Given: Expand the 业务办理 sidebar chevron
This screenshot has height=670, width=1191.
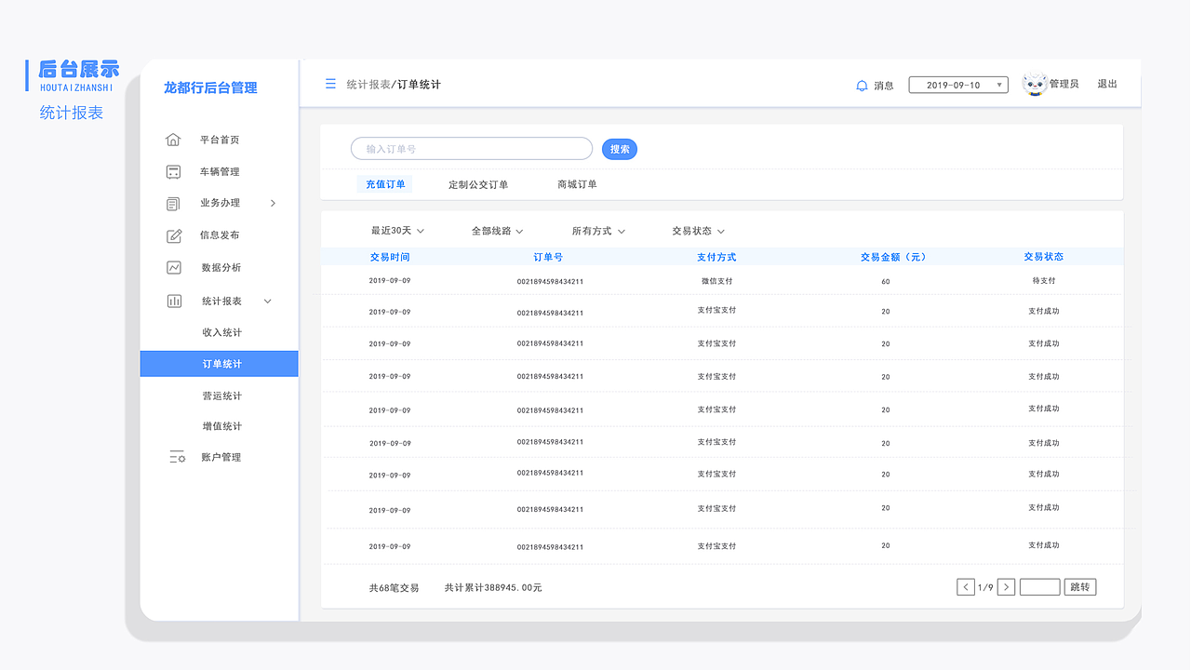Looking at the screenshot, I should [274, 203].
